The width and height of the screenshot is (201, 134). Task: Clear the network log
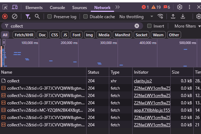coord(15,16)
